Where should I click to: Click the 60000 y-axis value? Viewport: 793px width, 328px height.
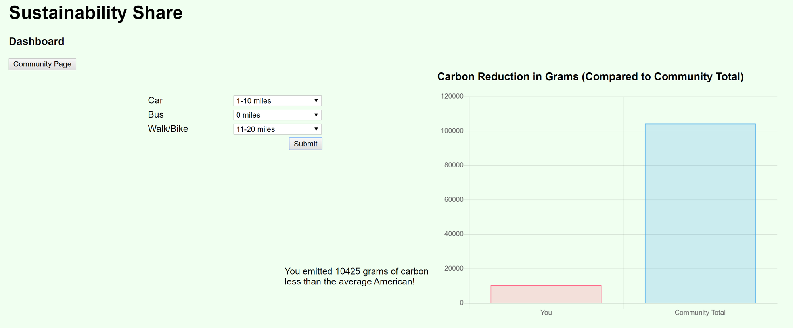tap(454, 199)
